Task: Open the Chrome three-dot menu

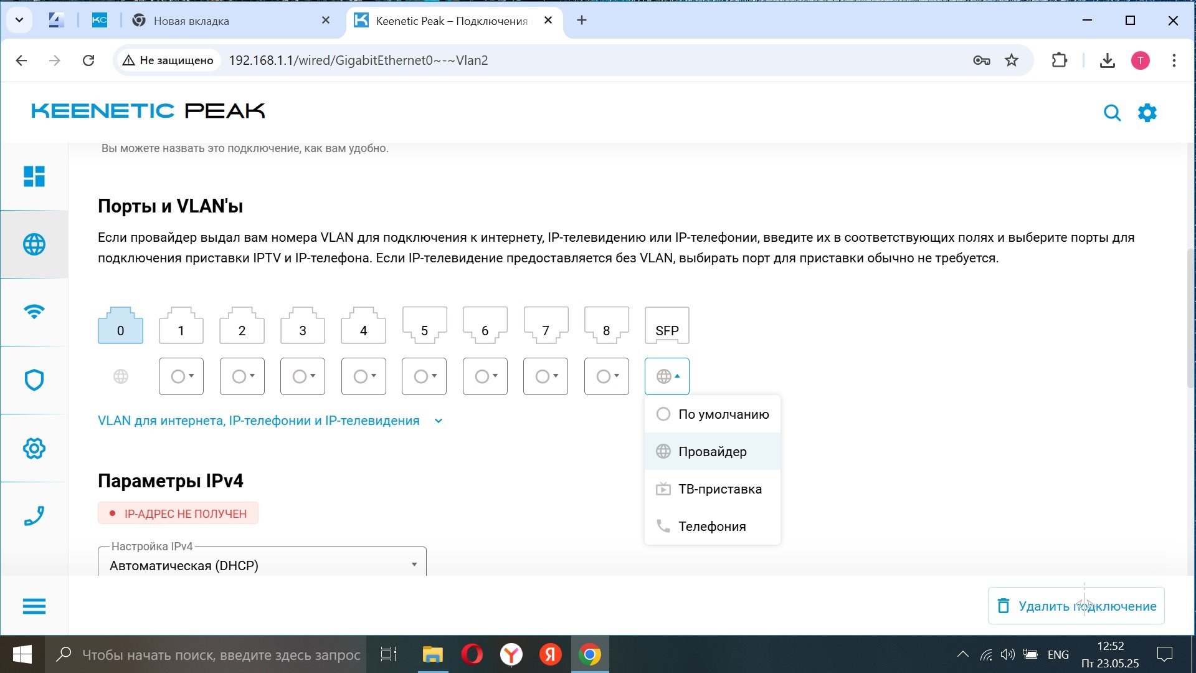Action: click(1174, 60)
